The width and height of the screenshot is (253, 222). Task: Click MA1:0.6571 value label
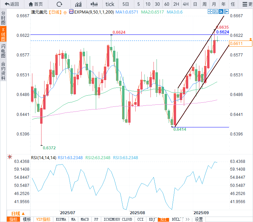pos(127,12)
